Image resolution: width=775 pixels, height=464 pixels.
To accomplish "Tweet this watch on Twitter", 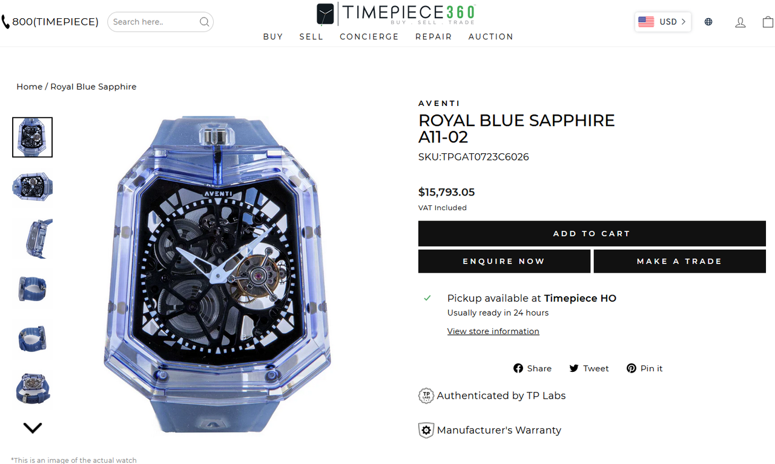I will (589, 368).
